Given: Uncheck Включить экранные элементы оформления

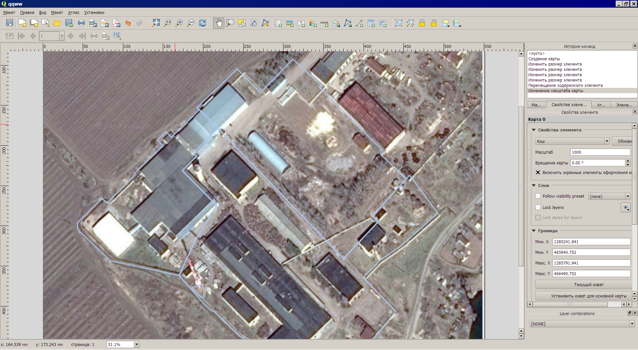Looking at the screenshot, I should click(x=538, y=172).
